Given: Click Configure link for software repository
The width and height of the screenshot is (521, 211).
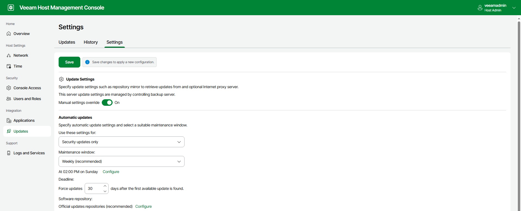Looking at the screenshot, I should coord(143,206).
